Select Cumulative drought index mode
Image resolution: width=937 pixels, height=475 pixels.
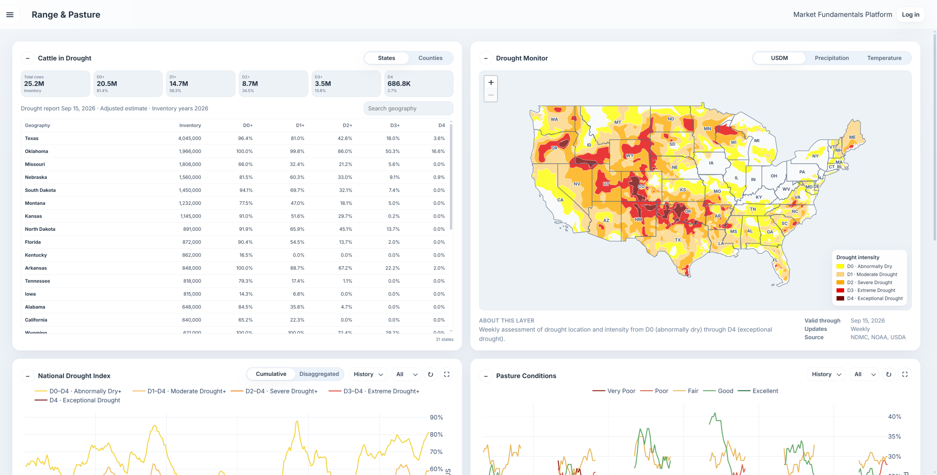pos(271,374)
